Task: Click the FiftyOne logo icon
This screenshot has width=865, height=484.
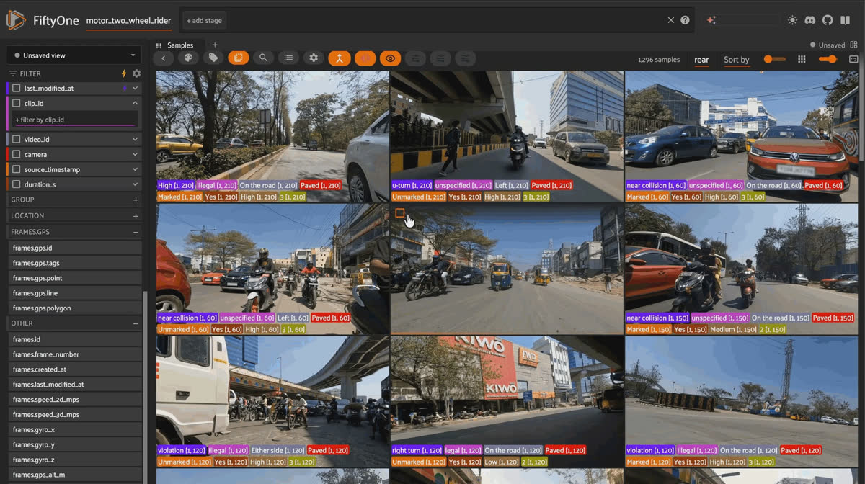Action: [x=16, y=20]
